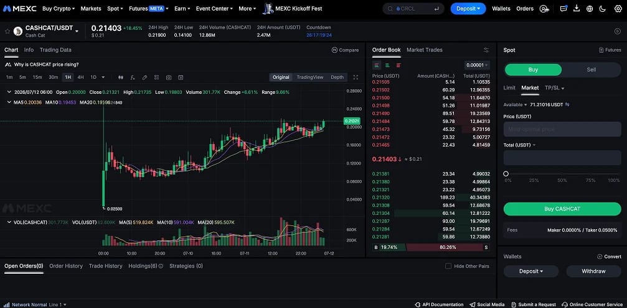Click the amount percentage slider handle
Viewport: 627px width, 308px height.
tap(506, 173)
